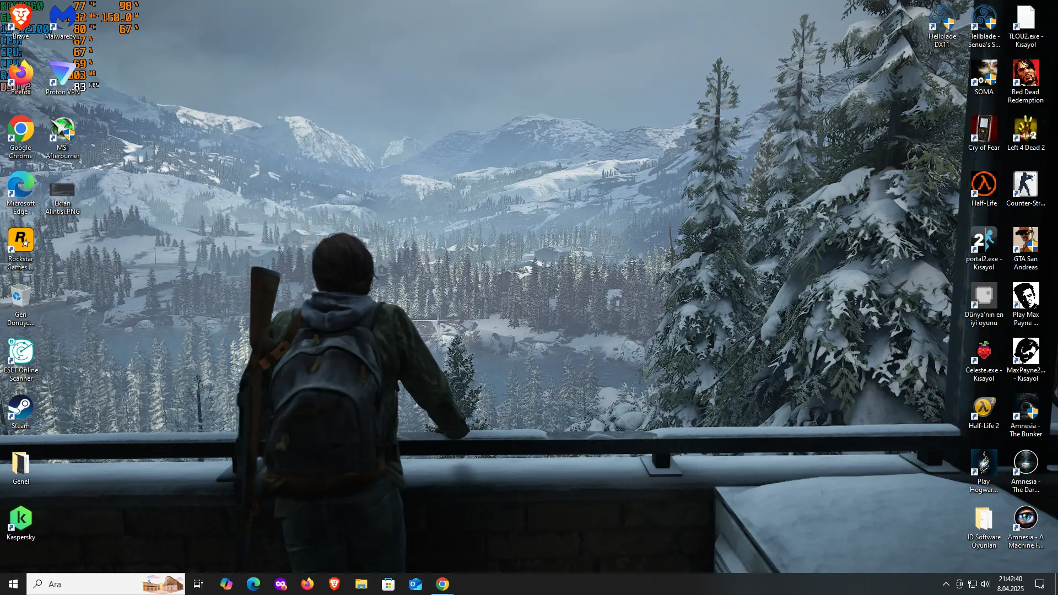This screenshot has width=1058, height=595.
Task: Select the Amnesia - The Dark Descent shortcut
Action: (x=1025, y=471)
